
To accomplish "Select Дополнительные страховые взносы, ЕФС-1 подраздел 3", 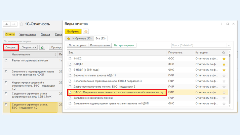I will (108, 81).
